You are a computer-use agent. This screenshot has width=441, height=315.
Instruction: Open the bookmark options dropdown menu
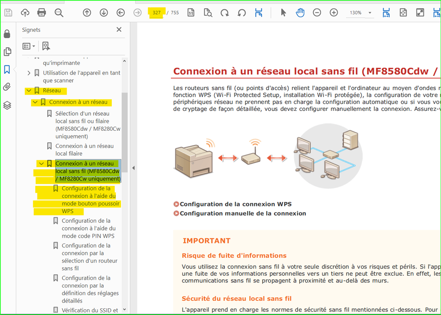(29, 46)
